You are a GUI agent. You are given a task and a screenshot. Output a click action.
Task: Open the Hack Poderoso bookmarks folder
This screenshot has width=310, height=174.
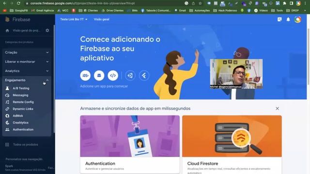(225, 11)
